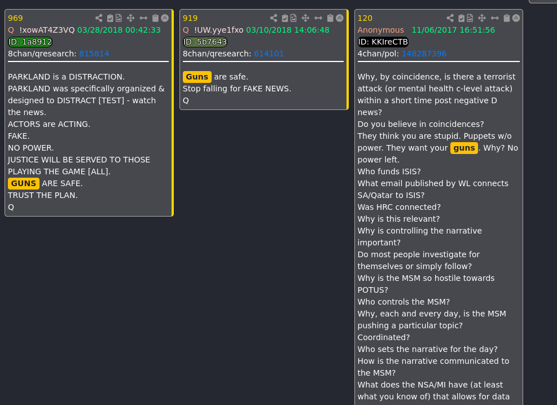Click the plain clipboard icon on post 969
The width and height of the screenshot is (557, 405).
click(155, 18)
